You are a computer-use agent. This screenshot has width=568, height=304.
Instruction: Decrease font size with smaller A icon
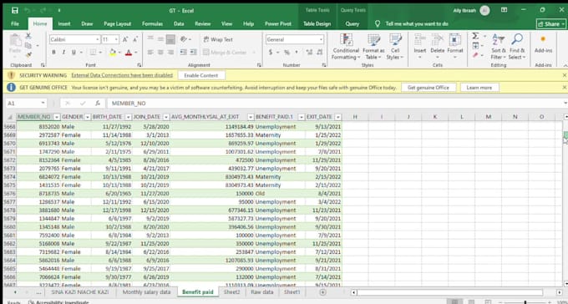coord(135,39)
